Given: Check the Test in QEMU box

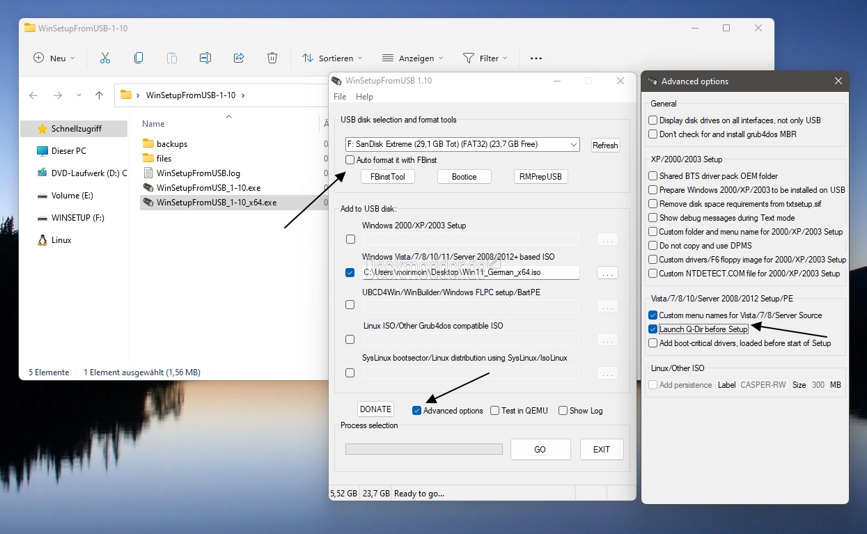Looking at the screenshot, I should [x=495, y=411].
